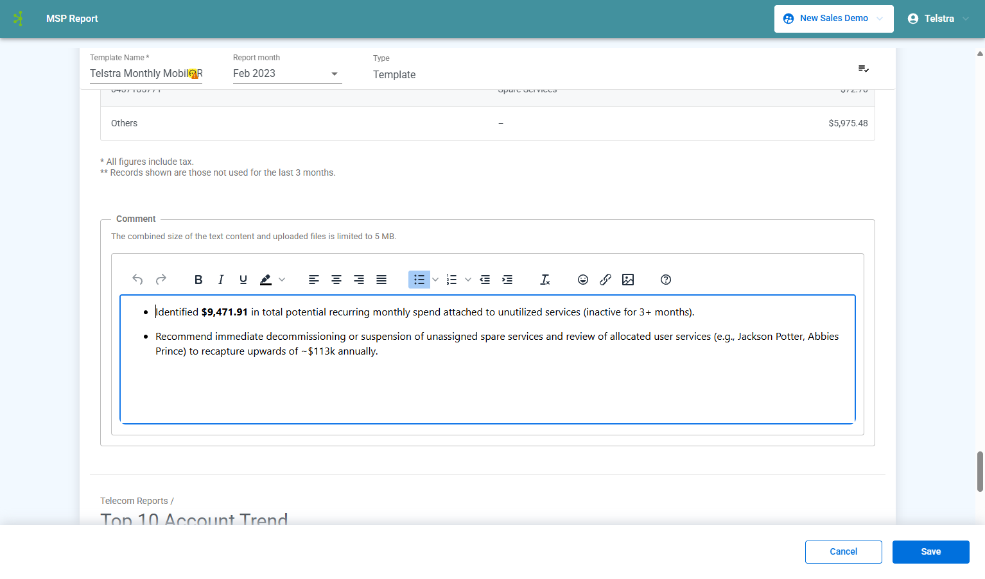Screen dimensions: 985x579
Task: Insert an image into the comment
Action: 628,280
